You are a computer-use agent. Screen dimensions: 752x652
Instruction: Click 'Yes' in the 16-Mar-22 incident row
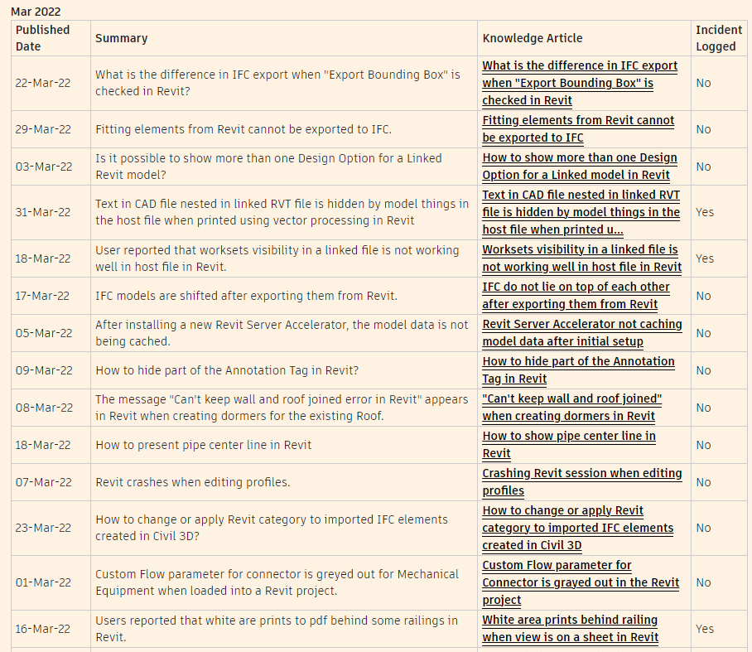(705, 629)
